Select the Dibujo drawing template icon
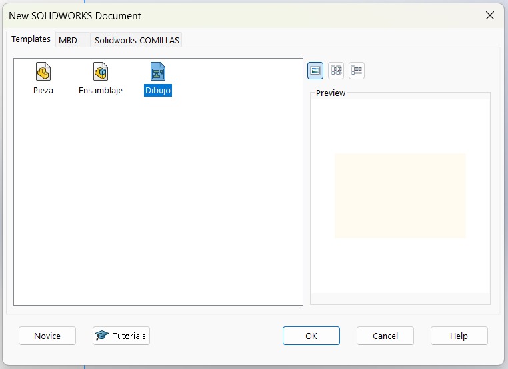 (158, 71)
